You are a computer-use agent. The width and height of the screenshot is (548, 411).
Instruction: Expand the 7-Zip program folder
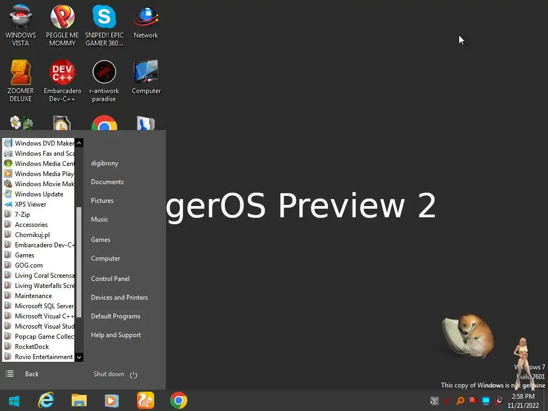39,215
